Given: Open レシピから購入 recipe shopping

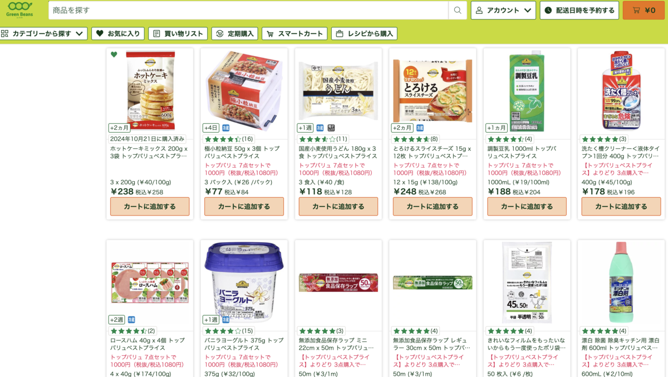Looking at the screenshot, I should click(364, 33).
